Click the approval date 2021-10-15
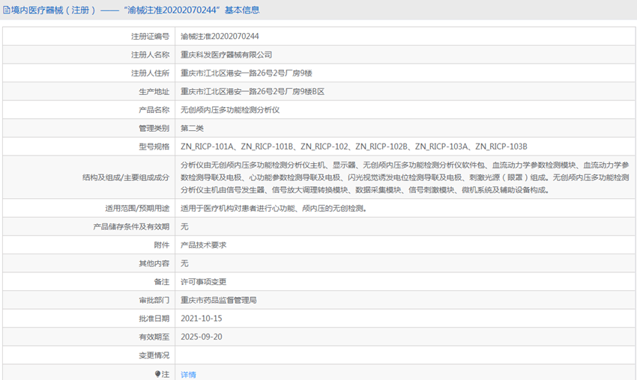The width and height of the screenshot is (637, 380). tap(201, 318)
